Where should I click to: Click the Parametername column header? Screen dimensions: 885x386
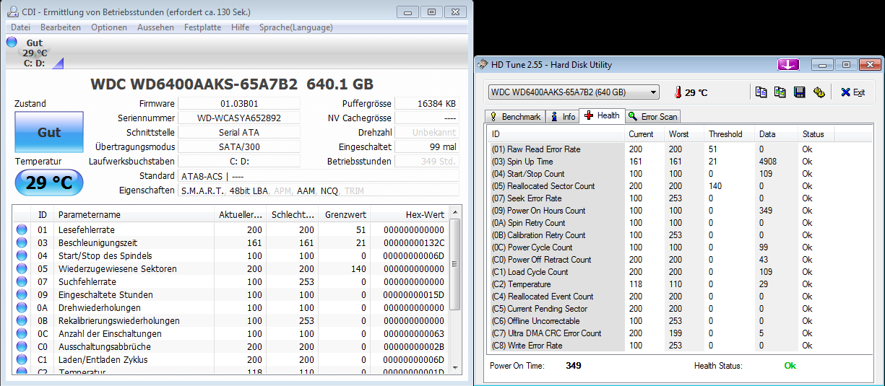(134, 215)
